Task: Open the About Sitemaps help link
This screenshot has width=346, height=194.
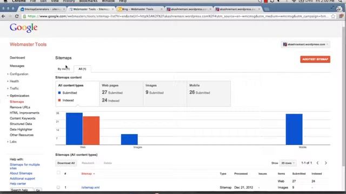Action: (x=21, y=174)
